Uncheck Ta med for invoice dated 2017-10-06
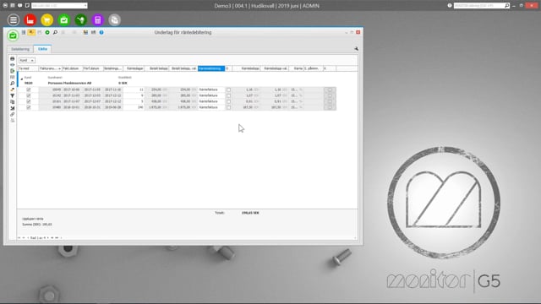 tap(29, 90)
